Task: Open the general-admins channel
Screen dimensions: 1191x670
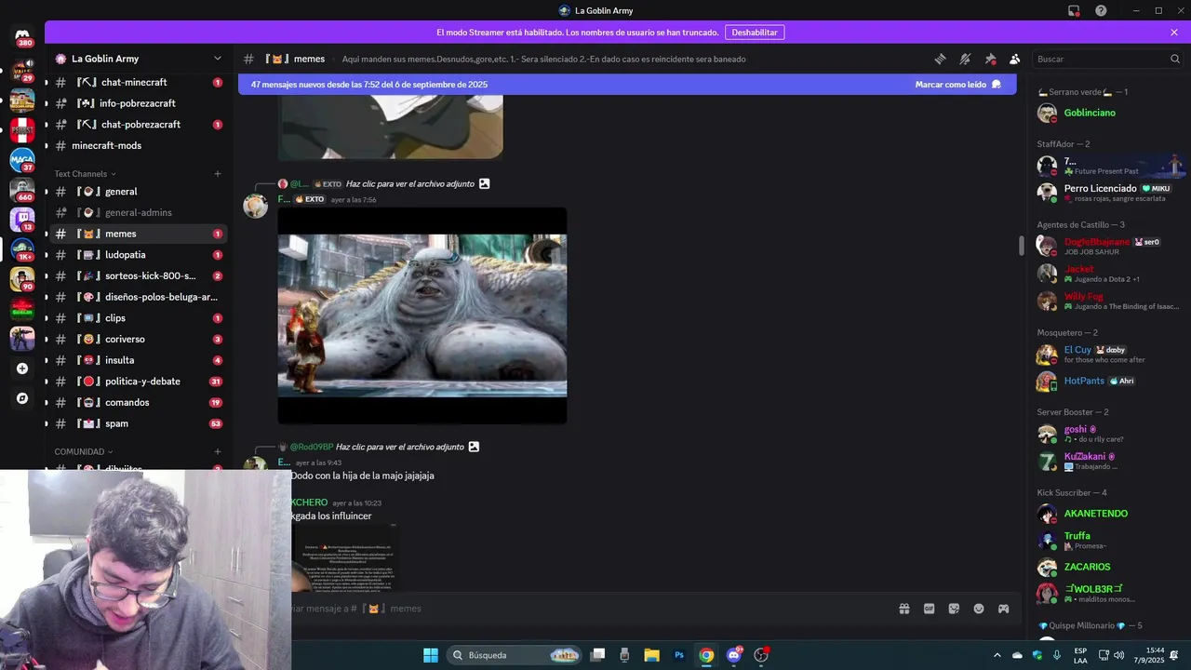Action: 138,212
